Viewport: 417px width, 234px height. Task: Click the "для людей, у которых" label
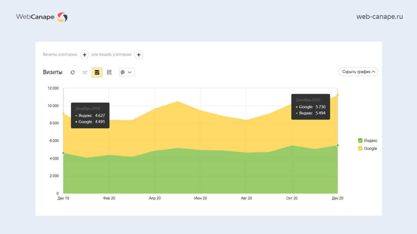[111, 55]
